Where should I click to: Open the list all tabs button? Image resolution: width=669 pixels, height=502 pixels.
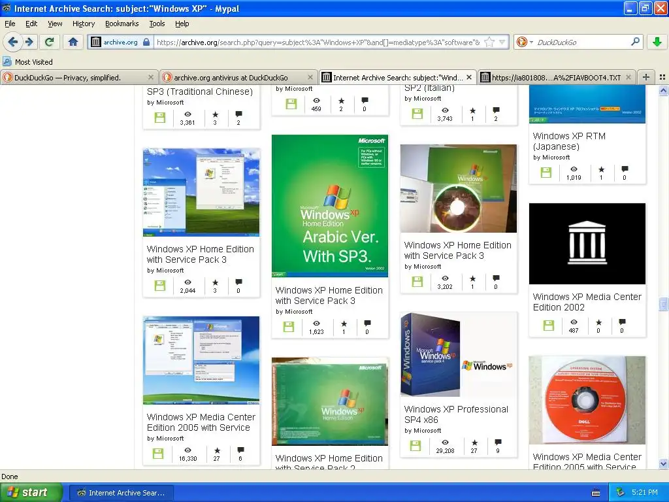(662, 77)
